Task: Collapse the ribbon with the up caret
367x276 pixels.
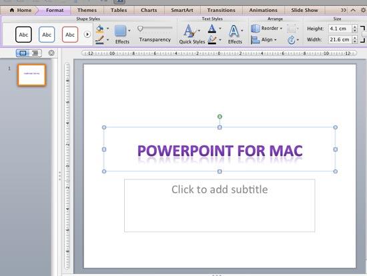Action: click(x=353, y=10)
